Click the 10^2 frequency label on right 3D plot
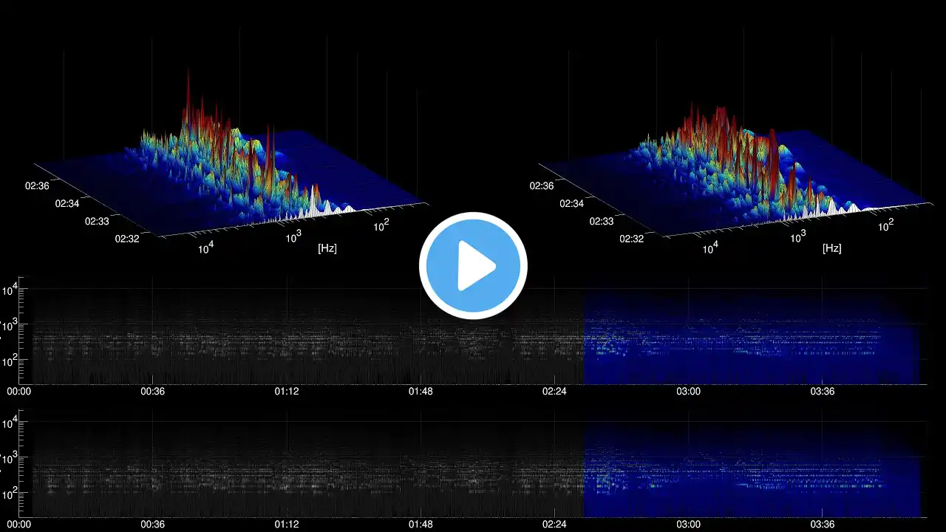 tap(885, 225)
